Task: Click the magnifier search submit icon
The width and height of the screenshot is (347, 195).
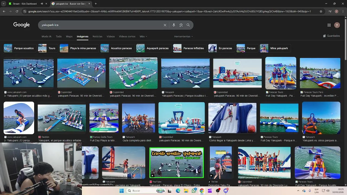Action: [188, 25]
